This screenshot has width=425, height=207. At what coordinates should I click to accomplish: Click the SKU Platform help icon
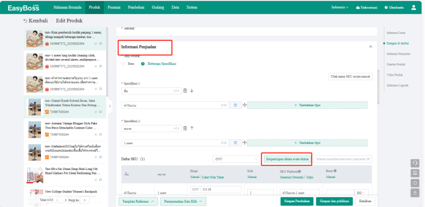tap(299, 171)
